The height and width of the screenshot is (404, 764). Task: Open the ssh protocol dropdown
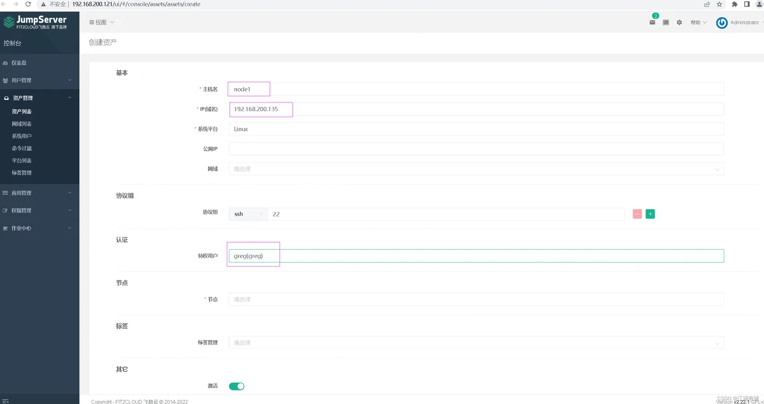[248, 214]
